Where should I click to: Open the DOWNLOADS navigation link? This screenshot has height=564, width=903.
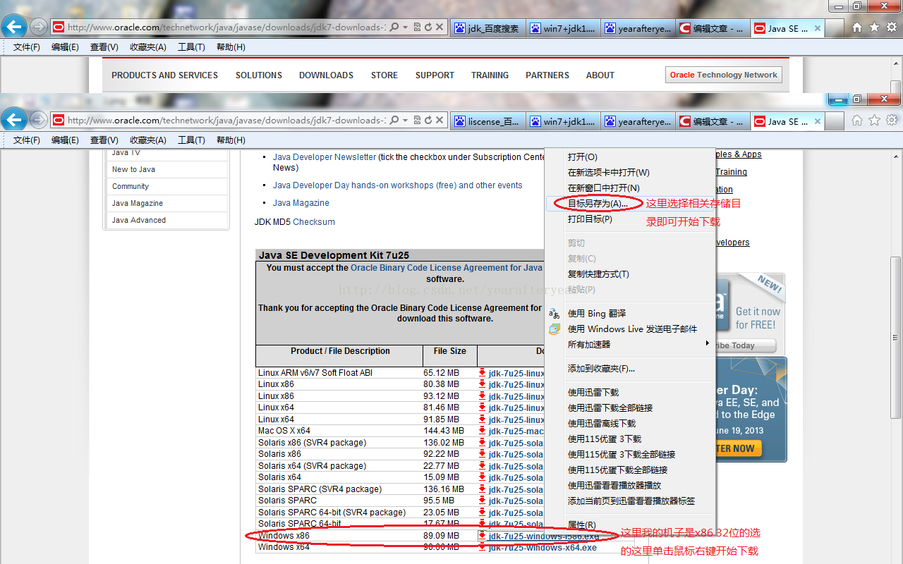326,75
